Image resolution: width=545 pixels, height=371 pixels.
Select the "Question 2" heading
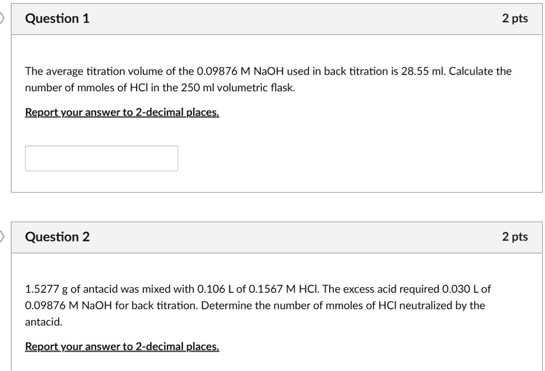tap(58, 237)
